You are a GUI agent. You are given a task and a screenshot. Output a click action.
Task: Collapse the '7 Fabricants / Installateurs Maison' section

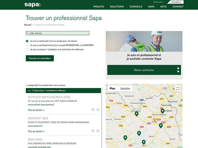pyautogui.click(x=63, y=90)
